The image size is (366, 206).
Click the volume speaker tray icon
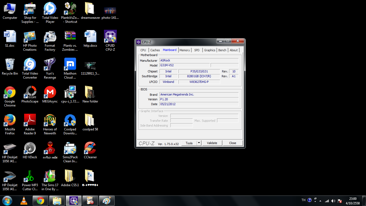(333, 201)
